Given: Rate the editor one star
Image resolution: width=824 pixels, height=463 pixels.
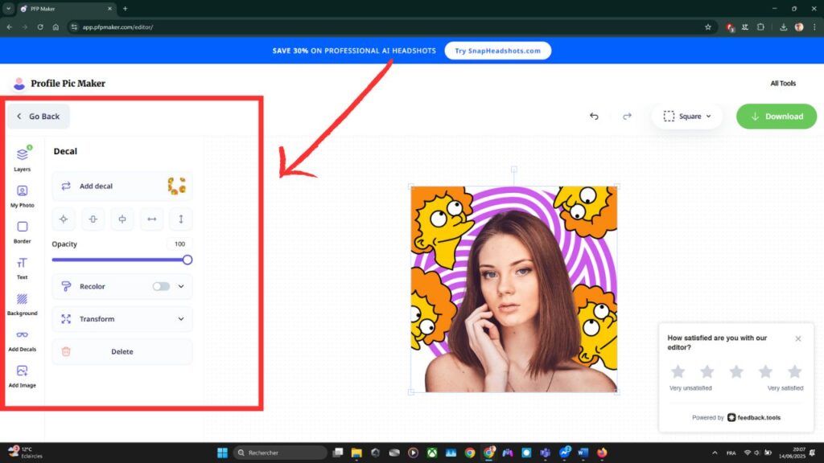Looking at the screenshot, I should [678, 371].
